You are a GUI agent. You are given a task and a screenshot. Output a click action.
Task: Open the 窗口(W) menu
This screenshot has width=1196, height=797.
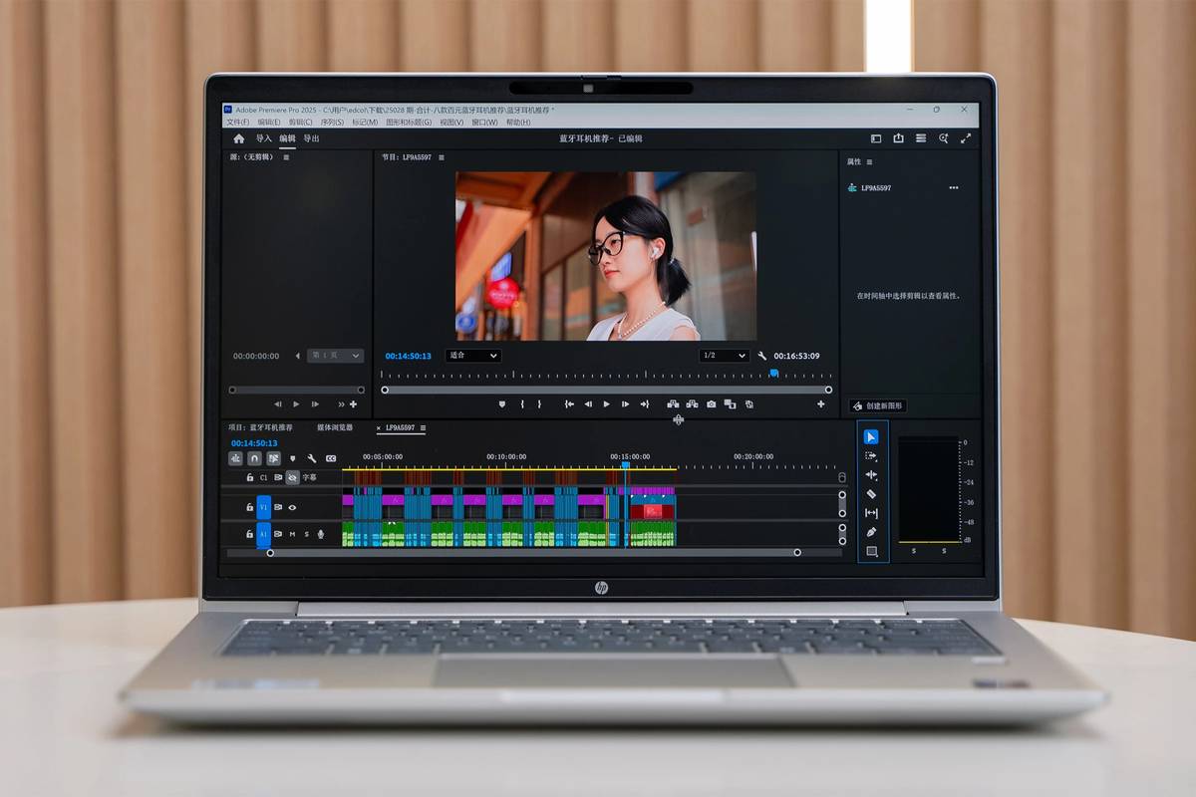coord(484,122)
